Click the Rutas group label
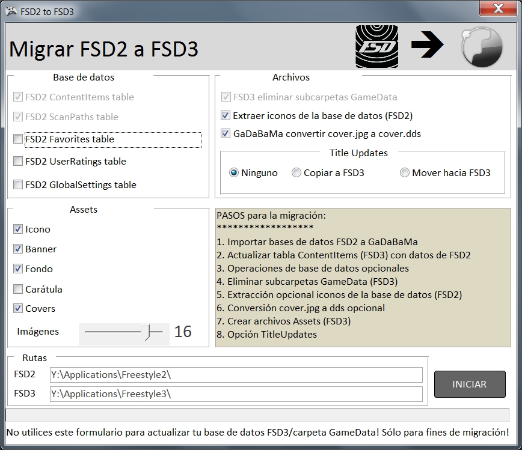Viewport: 522px width, 450px height. pos(35,358)
